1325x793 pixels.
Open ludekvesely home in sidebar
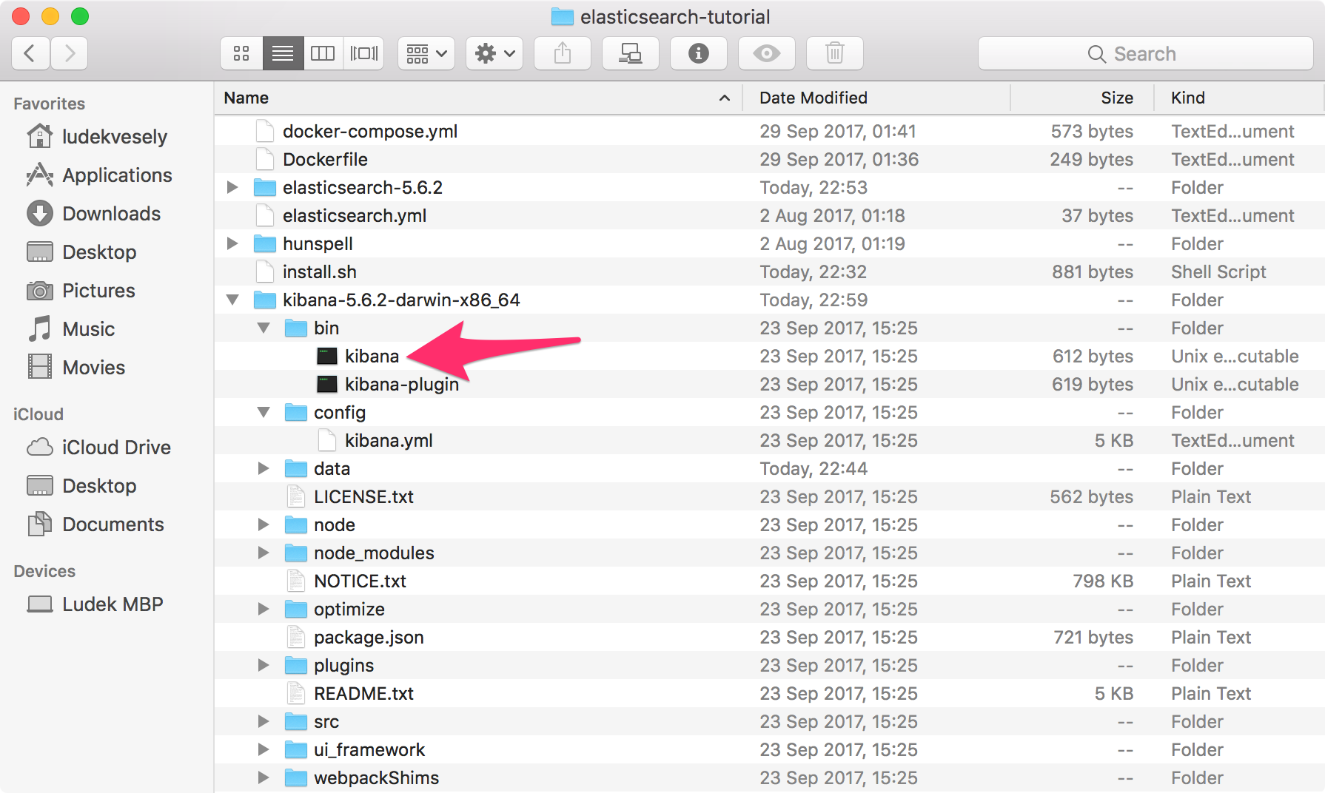tap(97, 137)
